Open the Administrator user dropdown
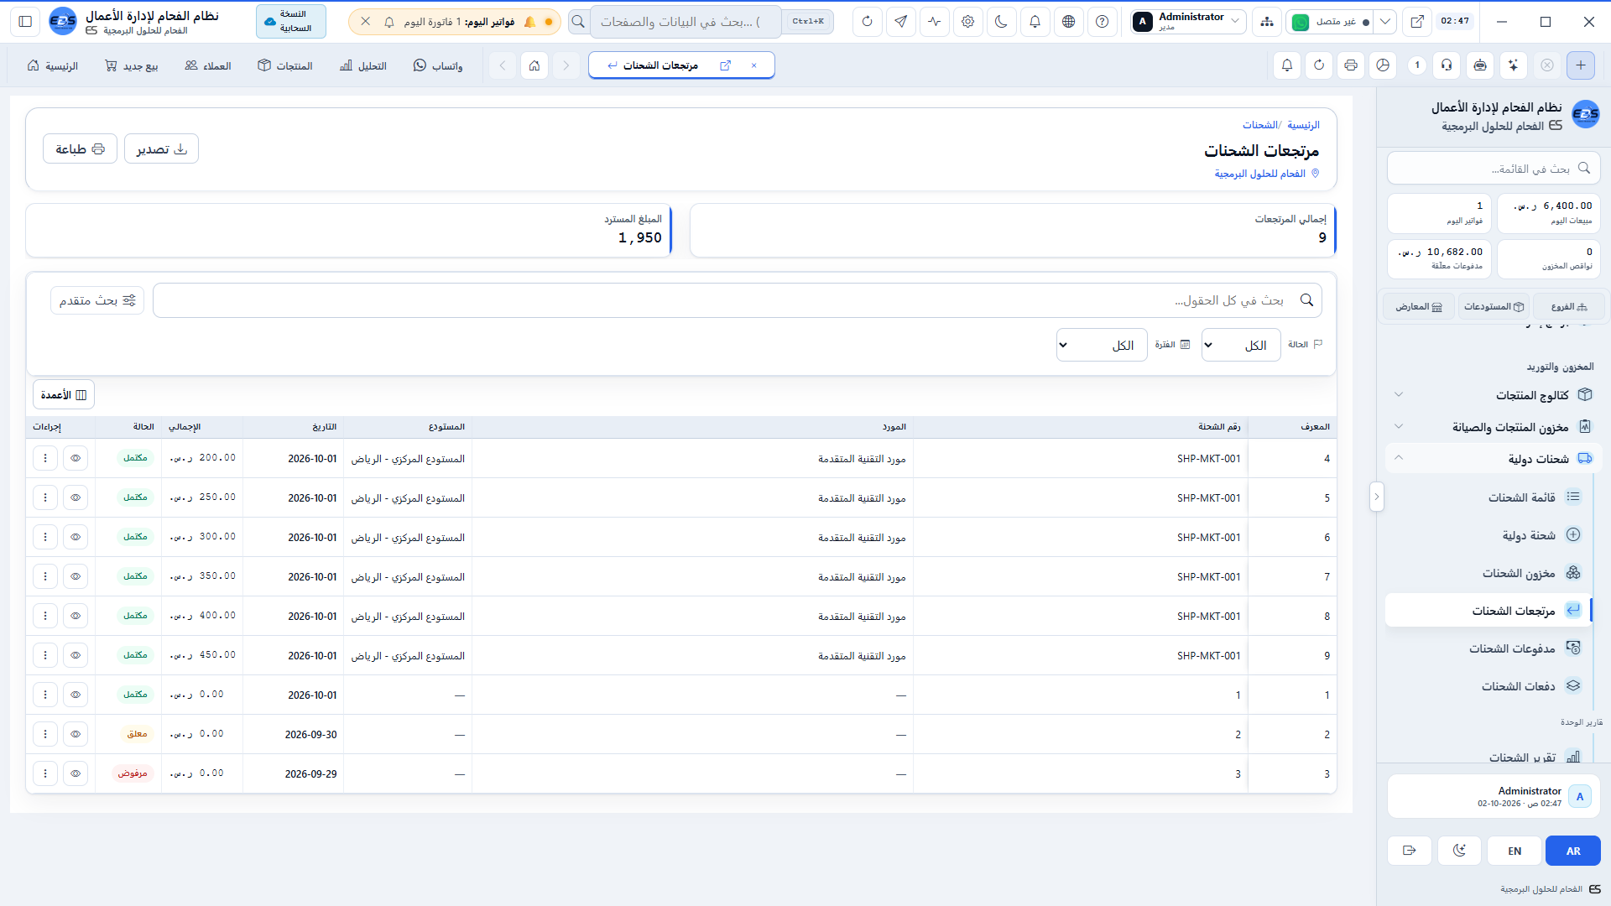The image size is (1611, 906). (x=1187, y=22)
